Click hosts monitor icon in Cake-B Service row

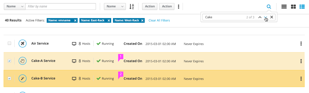point(74,79)
